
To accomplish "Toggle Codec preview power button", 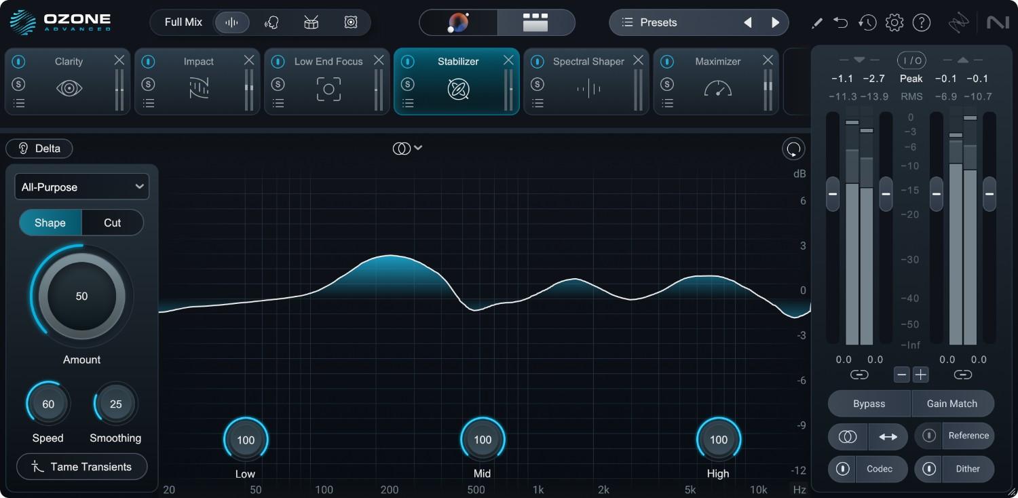I will click(x=843, y=469).
